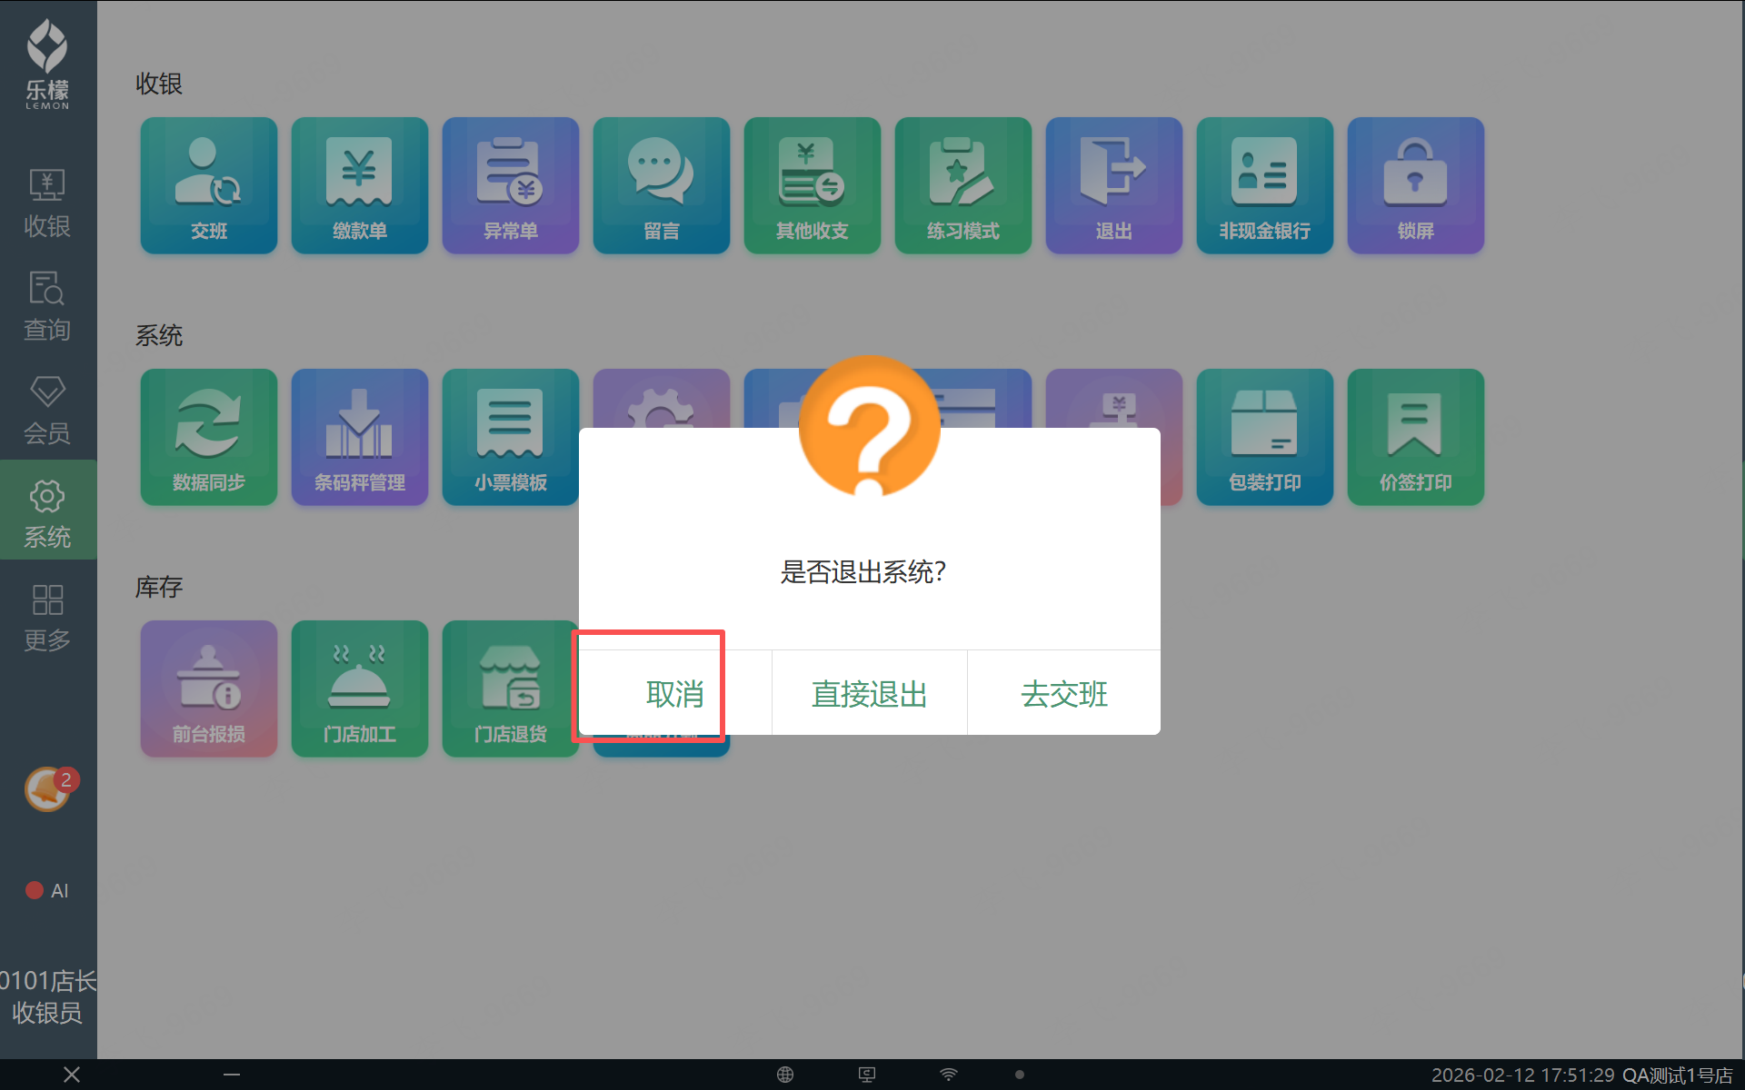1745x1090 pixels.
Task: Open the 价签打印 price tag printing tile
Action: click(x=1415, y=437)
